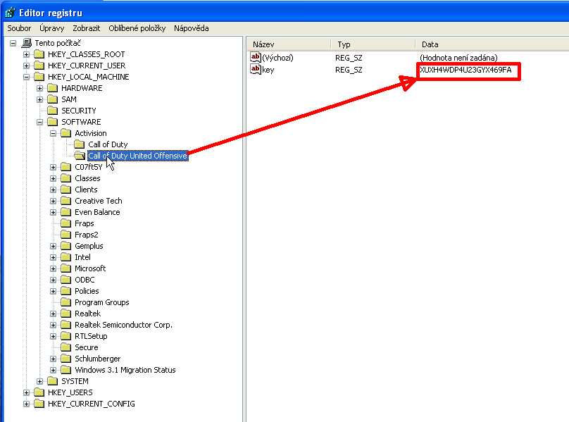The width and height of the screenshot is (569, 422).
Task: Click the Call of Duty folder icon
Action: pos(80,144)
